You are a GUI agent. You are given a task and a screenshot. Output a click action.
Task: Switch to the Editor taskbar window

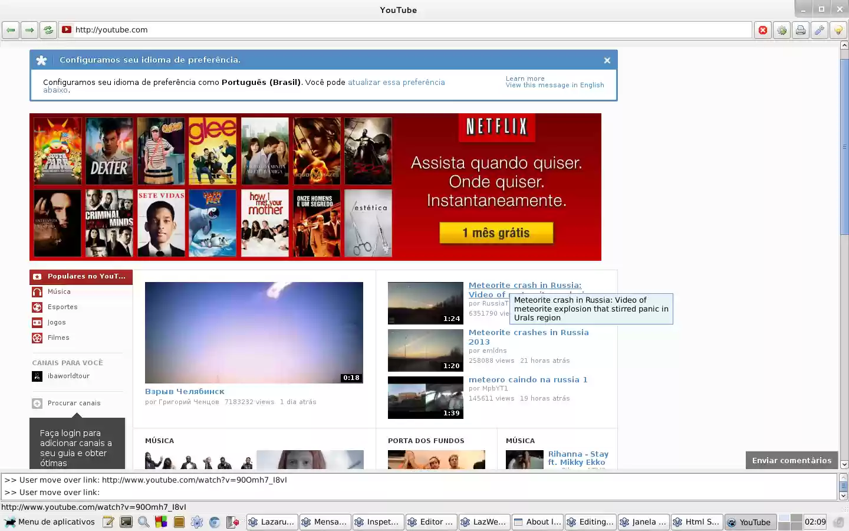(431, 522)
